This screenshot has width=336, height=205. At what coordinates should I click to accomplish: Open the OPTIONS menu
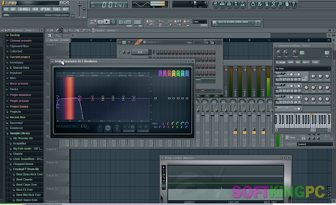[46, 9]
